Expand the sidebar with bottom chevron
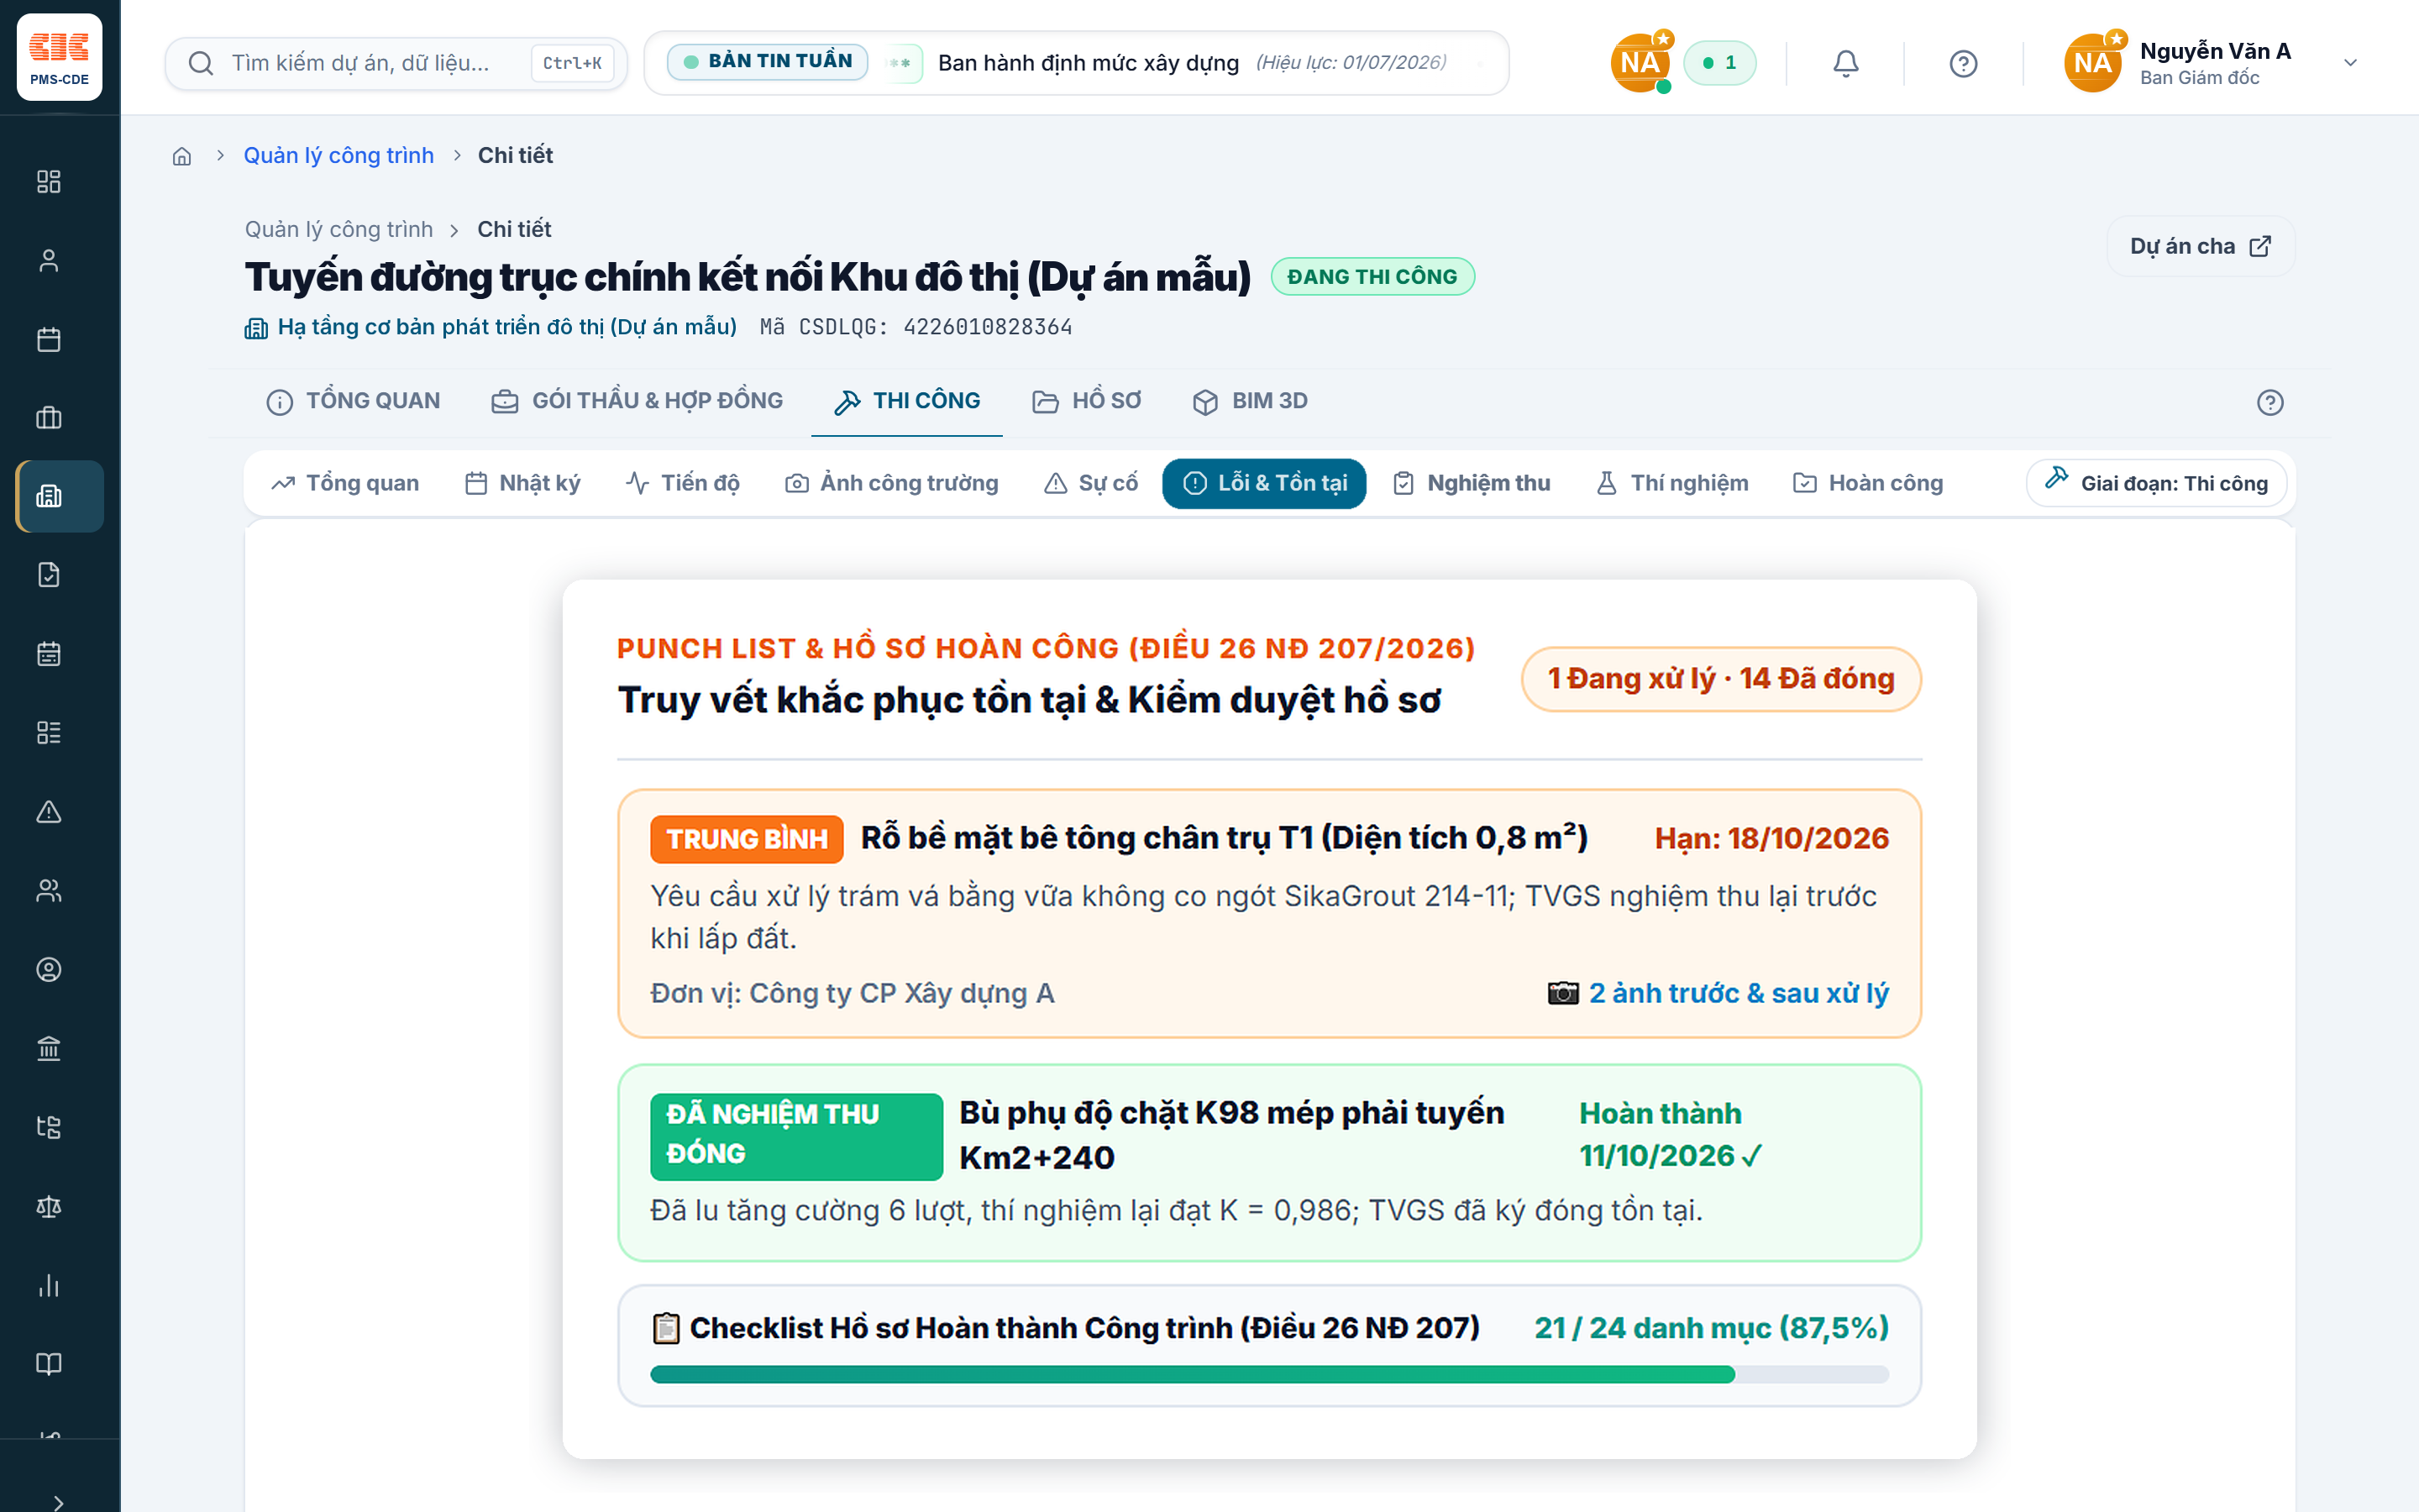 pos(59,1502)
